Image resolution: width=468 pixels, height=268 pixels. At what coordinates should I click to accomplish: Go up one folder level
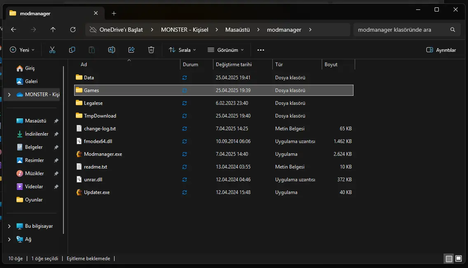[53, 30]
